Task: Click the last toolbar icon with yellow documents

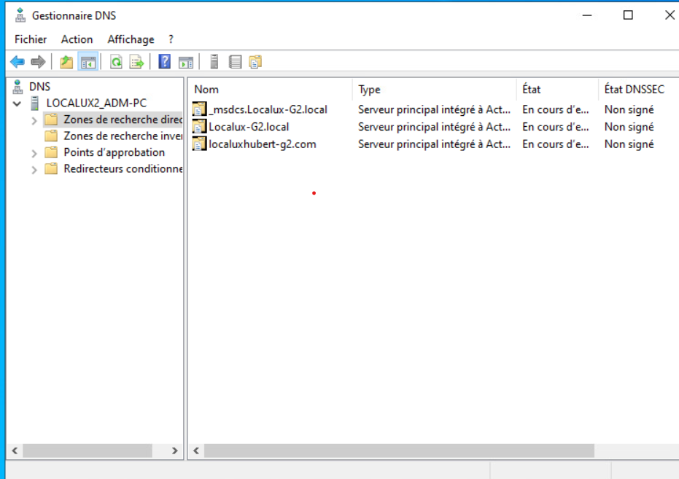Action: [x=255, y=62]
